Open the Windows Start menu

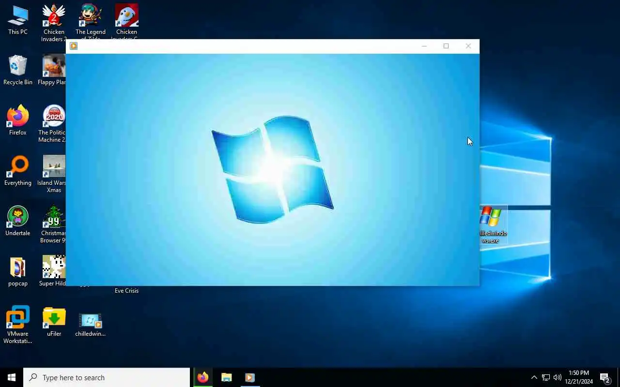point(12,377)
